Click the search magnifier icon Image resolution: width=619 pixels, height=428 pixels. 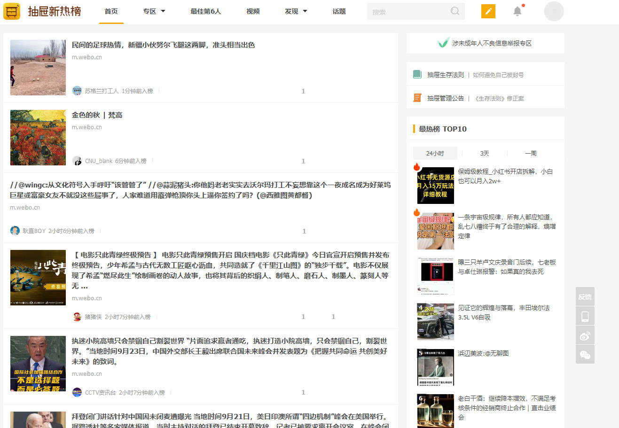tap(454, 11)
